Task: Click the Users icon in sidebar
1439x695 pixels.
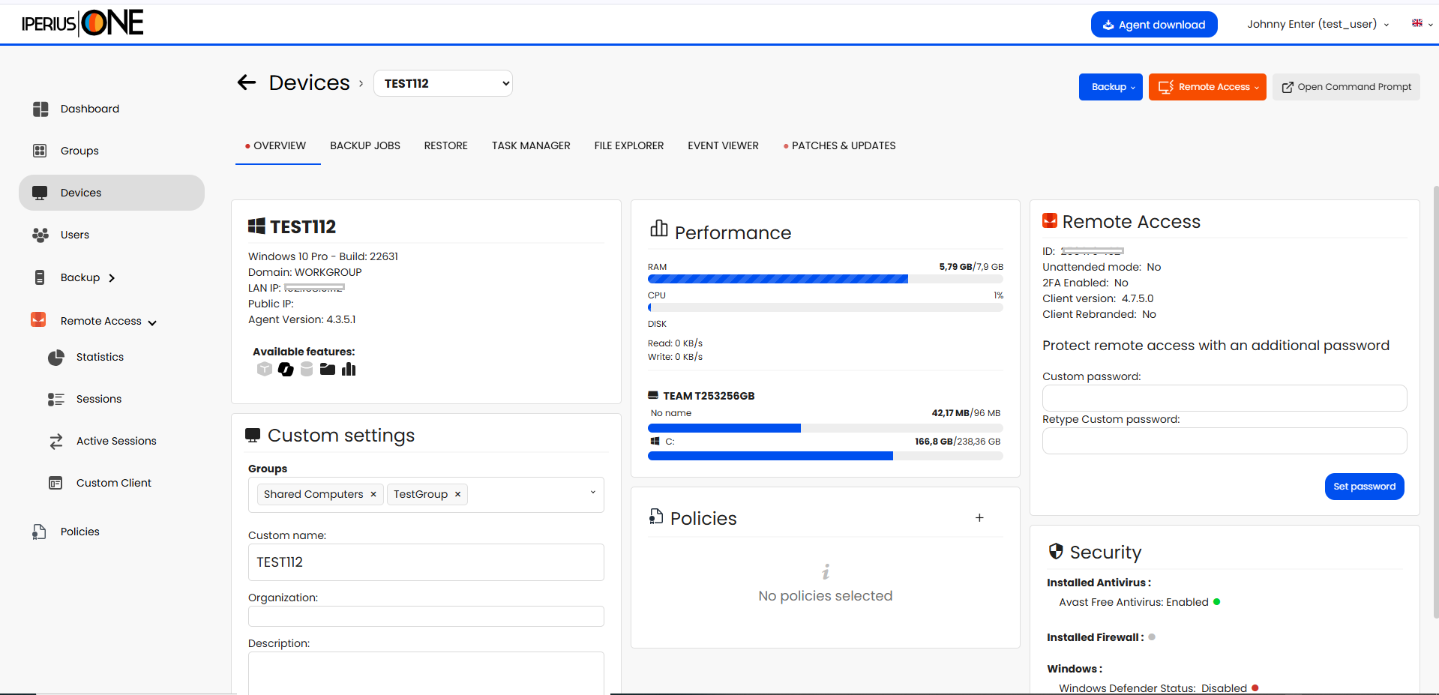Action: coord(40,235)
